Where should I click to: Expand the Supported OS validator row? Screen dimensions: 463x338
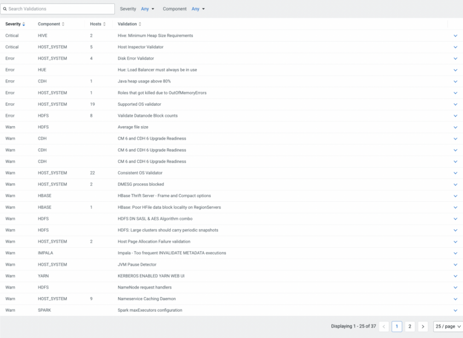click(455, 105)
